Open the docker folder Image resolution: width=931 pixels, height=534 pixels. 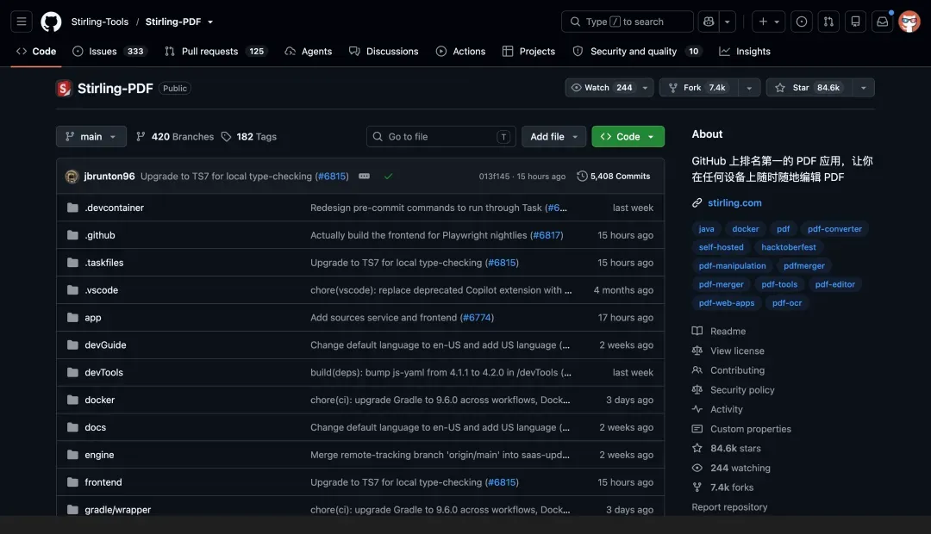(100, 400)
